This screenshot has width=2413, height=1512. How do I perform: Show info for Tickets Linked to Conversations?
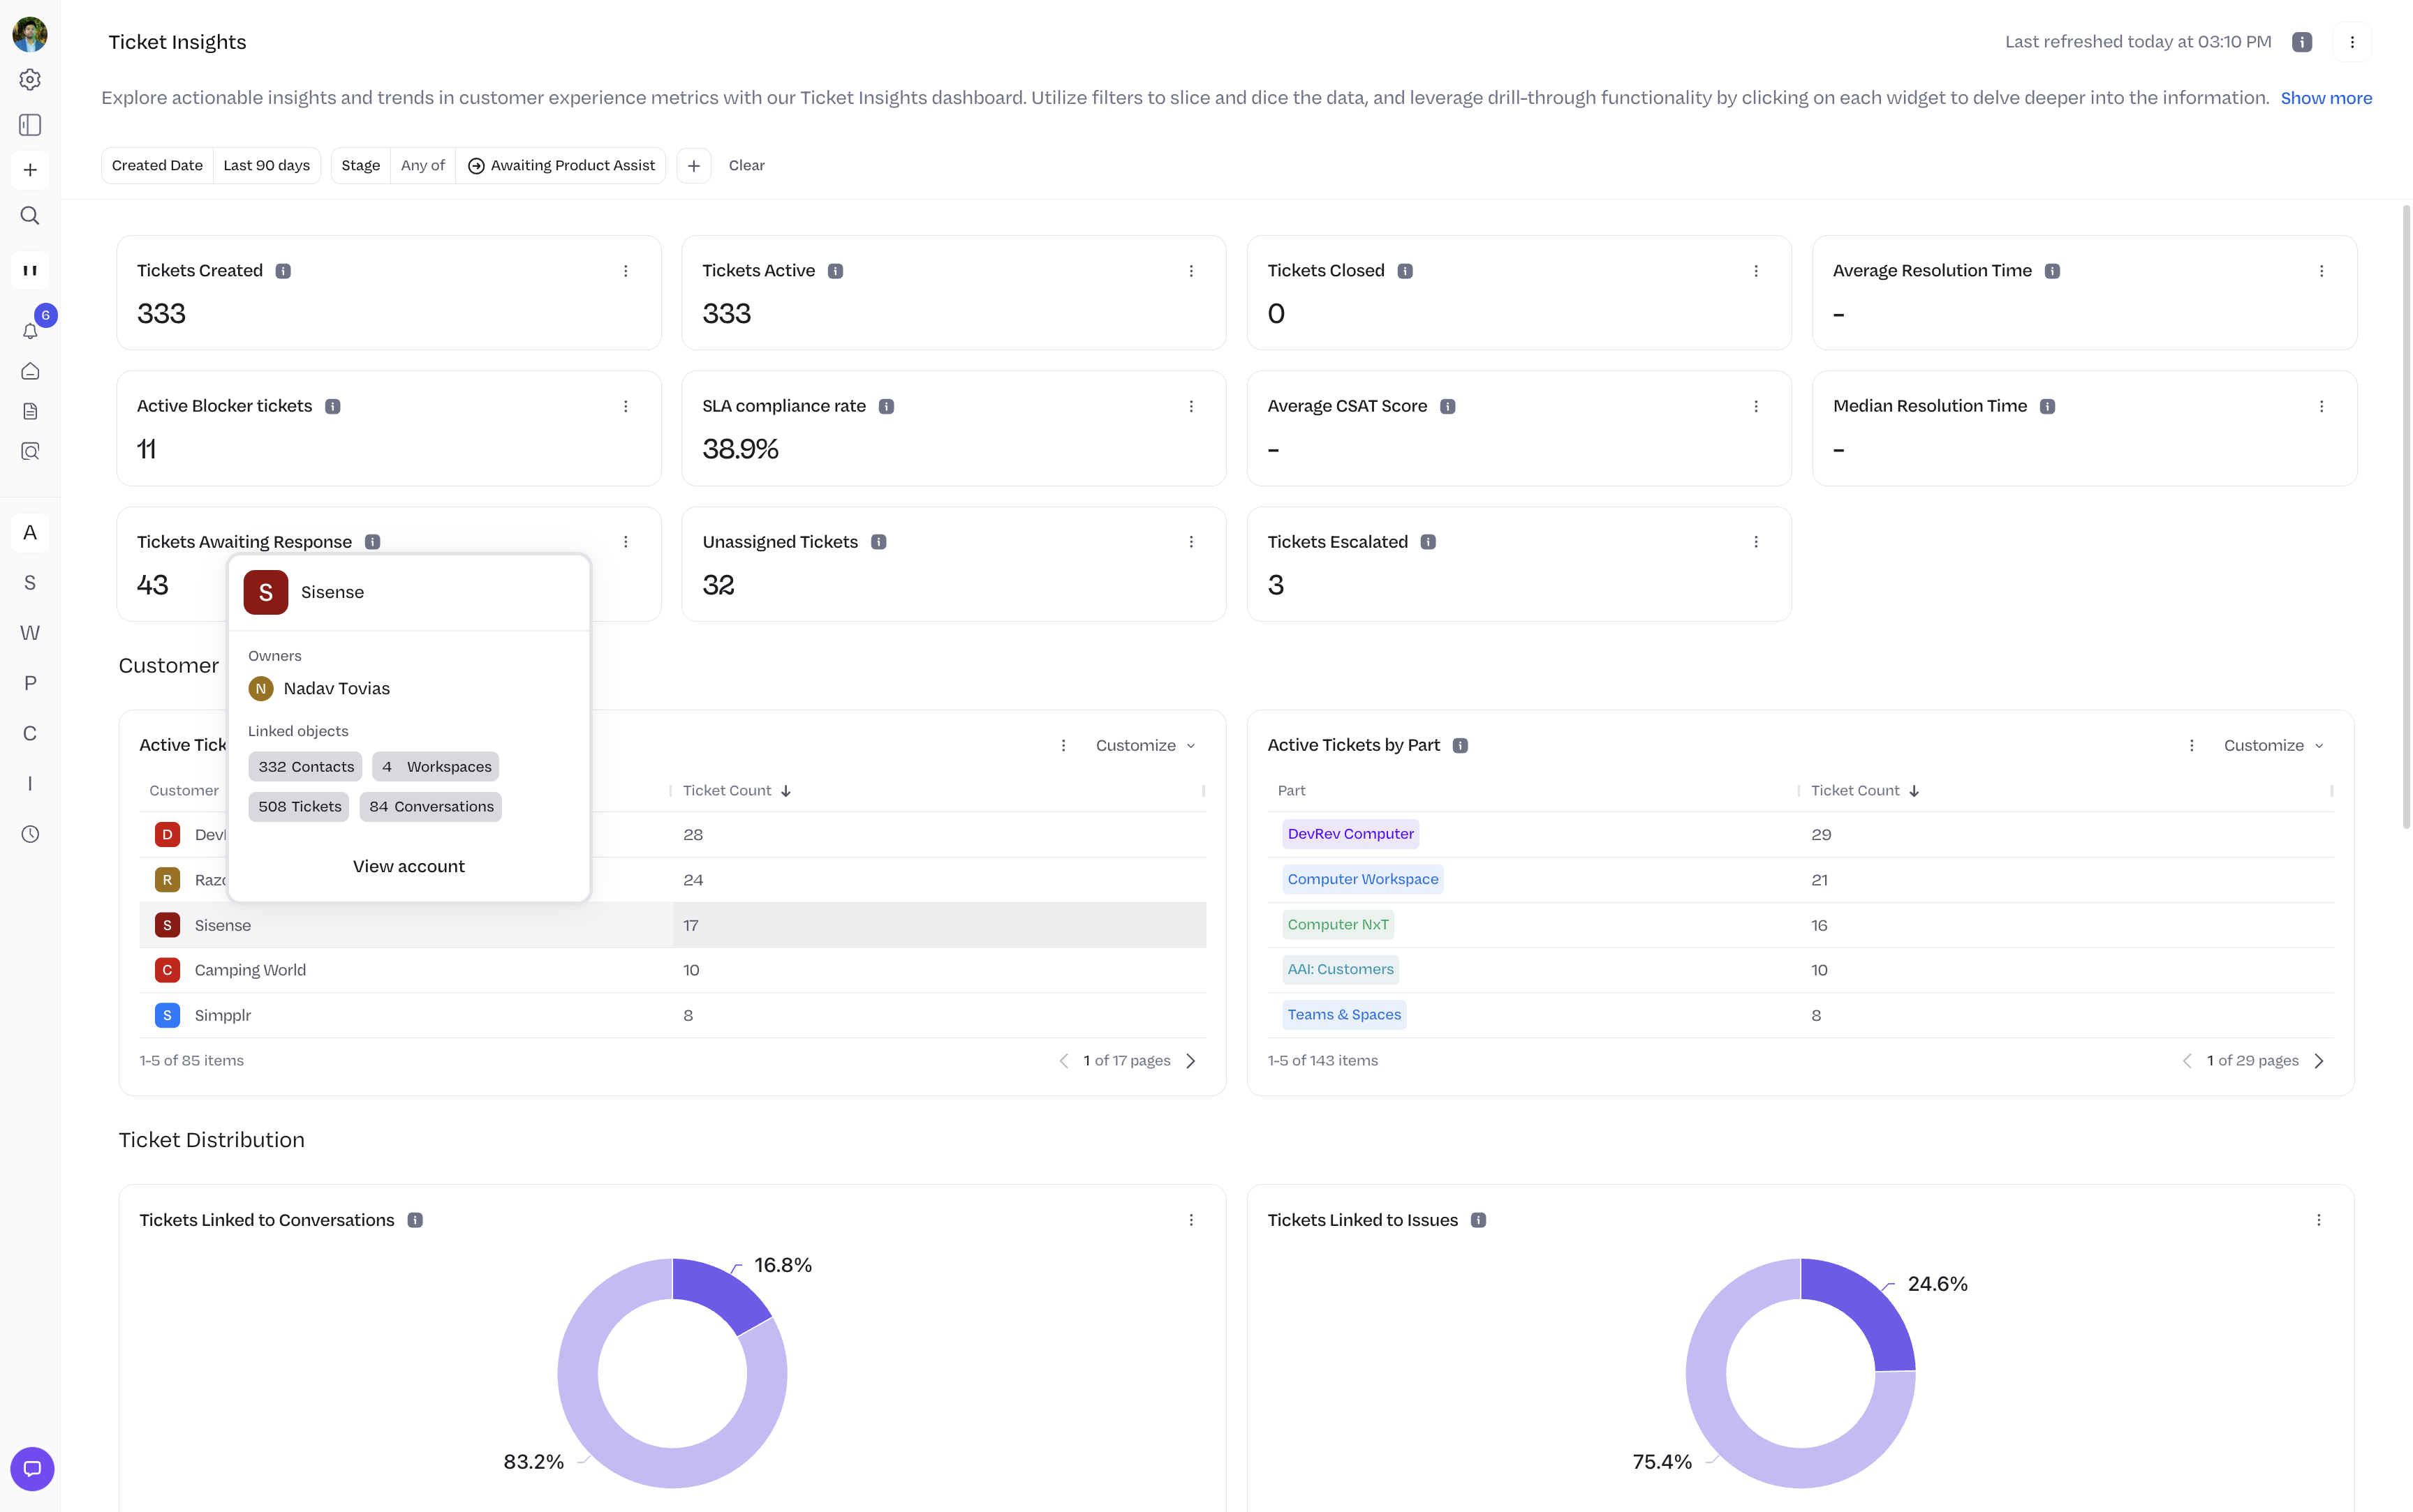coord(415,1220)
